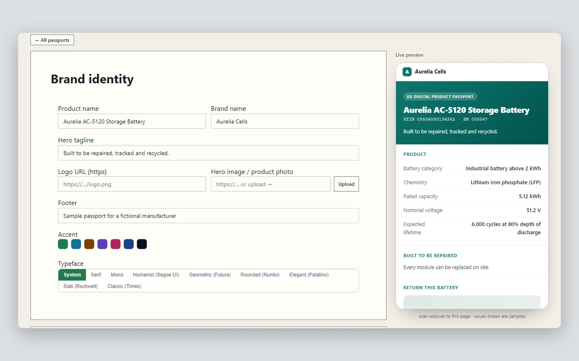579x361 pixels.
Task: Choose Humanist (Segoe UI) typeface
Action: coord(156,275)
